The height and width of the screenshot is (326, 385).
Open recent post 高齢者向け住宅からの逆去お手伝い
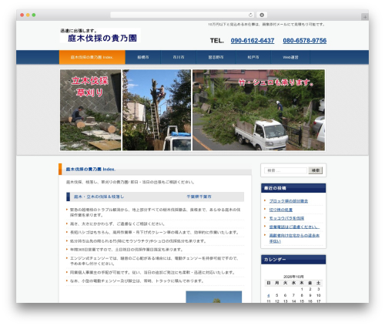coord(294,238)
